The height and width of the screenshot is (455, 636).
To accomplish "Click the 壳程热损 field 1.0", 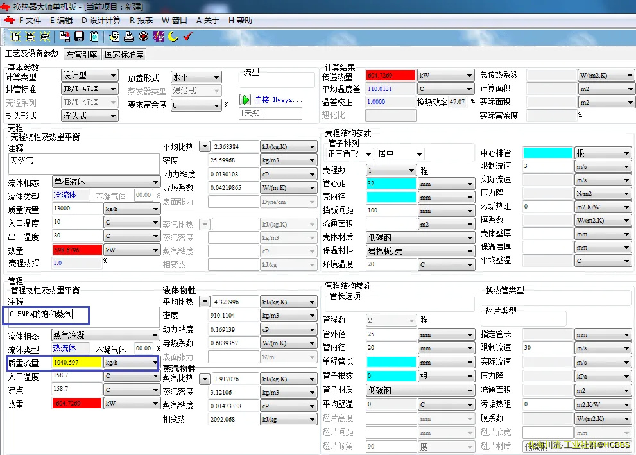I will tap(77, 262).
